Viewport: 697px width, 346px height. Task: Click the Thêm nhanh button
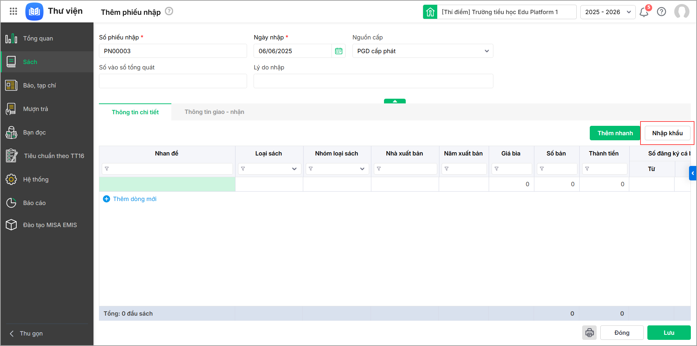(x=615, y=133)
